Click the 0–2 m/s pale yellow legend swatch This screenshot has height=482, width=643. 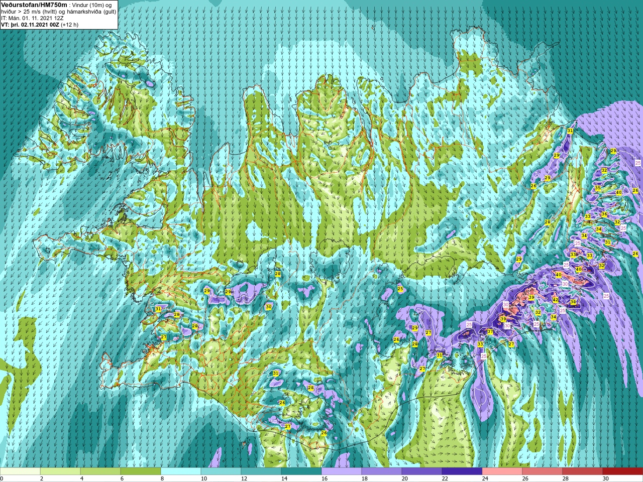coord(20,471)
